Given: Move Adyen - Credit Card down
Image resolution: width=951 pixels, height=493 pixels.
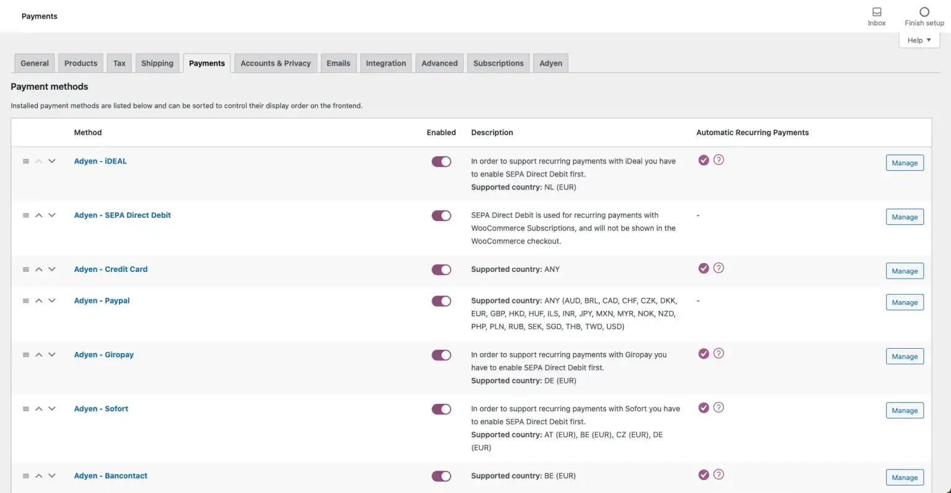Looking at the screenshot, I should pos(52,269).
